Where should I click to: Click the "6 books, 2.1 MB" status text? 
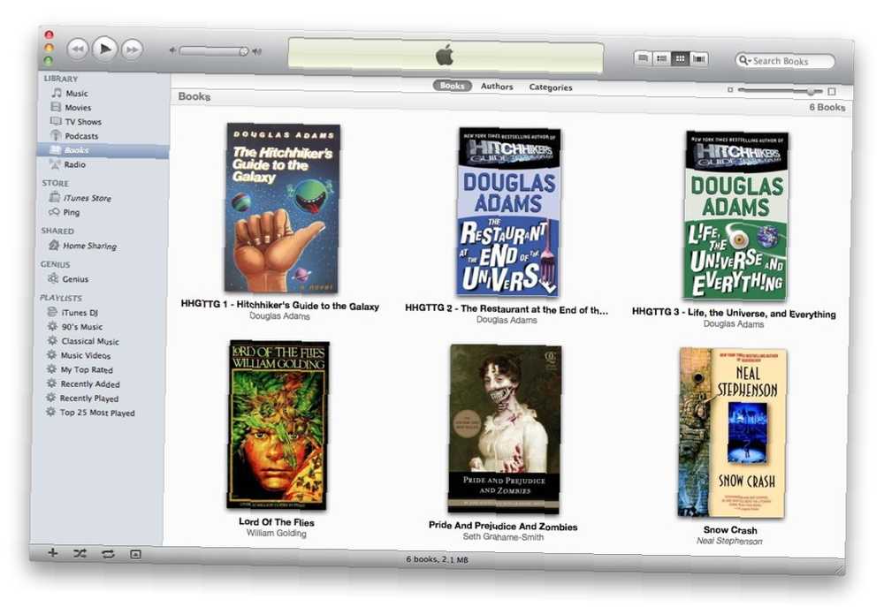(437, 559)
